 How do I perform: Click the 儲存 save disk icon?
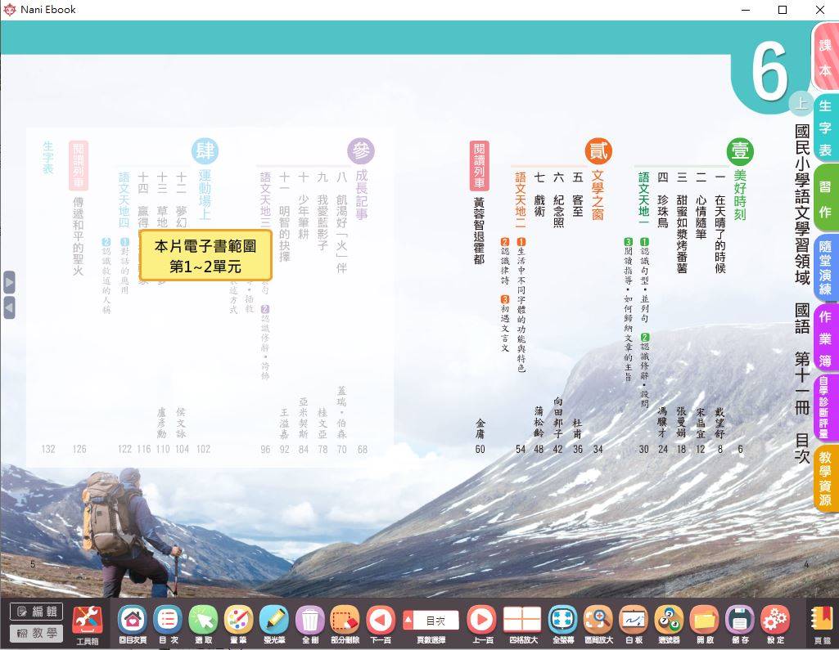(740, 624)
